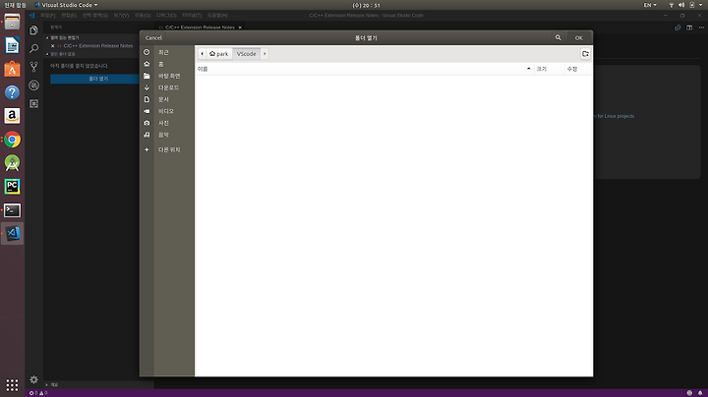Open VS Code Explorer activity icon
Image resolution: width=708 pixels, height=397 pixels.
coord(33,30)
